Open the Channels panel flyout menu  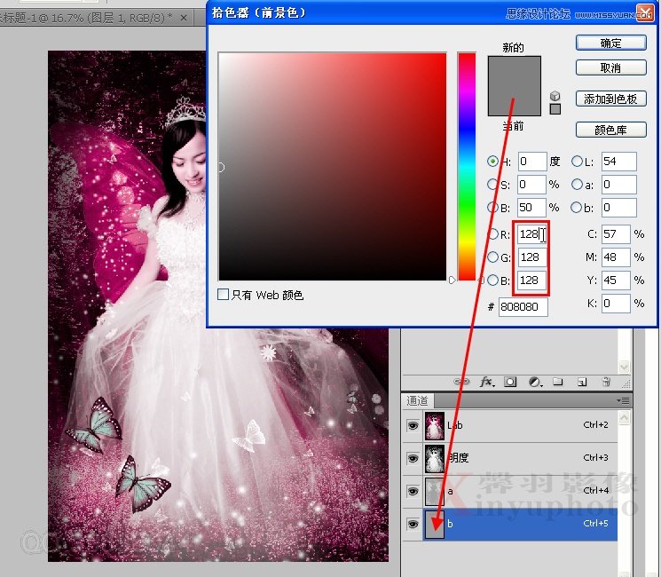tap(623, 400)
